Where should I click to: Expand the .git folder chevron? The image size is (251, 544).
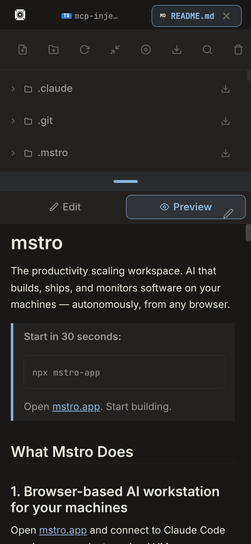pyautogui.click(x=13, y=121)
